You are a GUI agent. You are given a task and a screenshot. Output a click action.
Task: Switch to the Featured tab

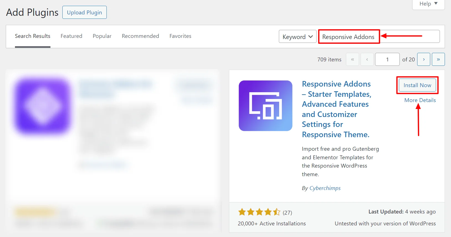tap(72, 36)
